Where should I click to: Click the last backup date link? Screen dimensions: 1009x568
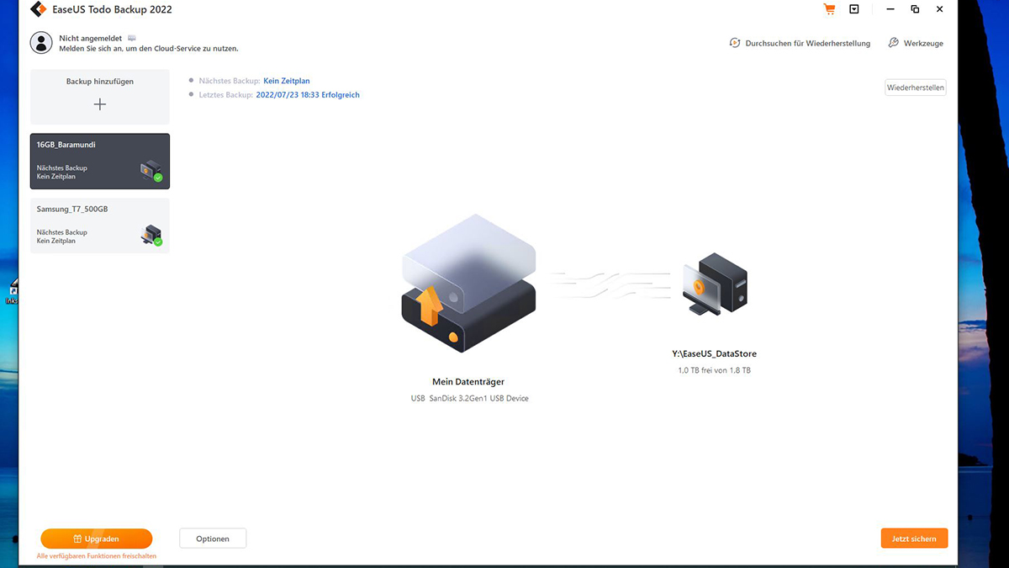tap(308, 95)
